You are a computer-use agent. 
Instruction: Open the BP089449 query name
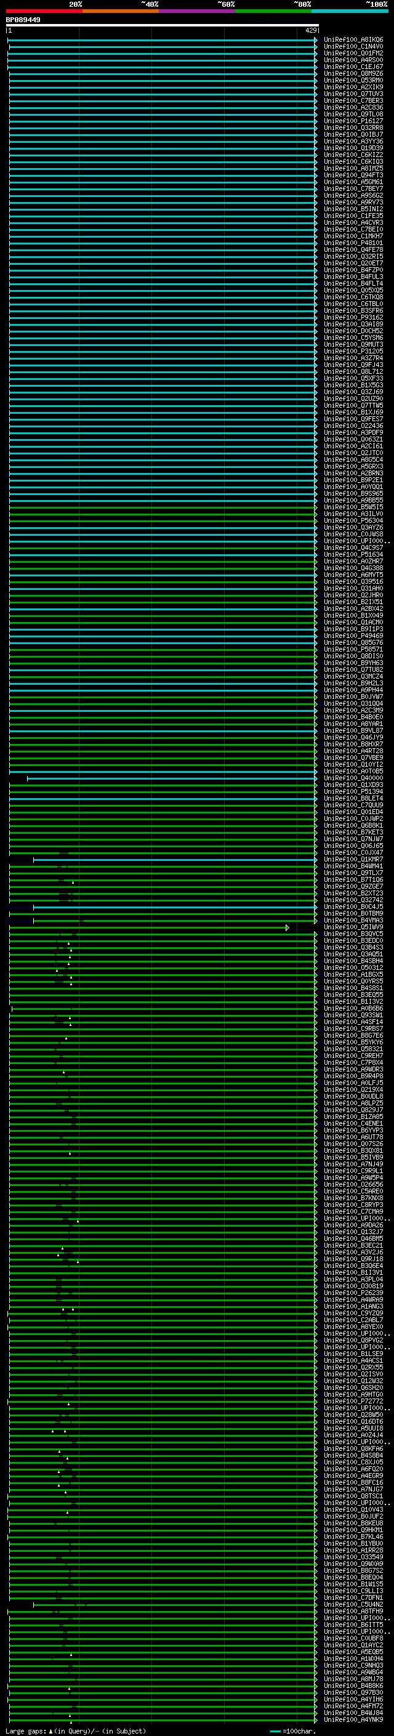[x=23, y=20]
